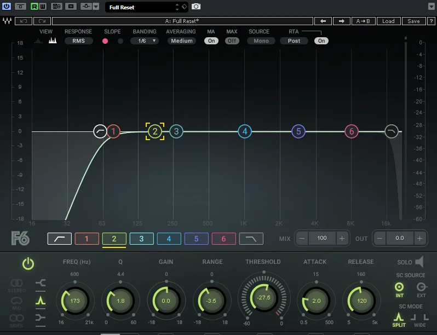
Task: Go to previous preset arrow
Action: (323, 21)
